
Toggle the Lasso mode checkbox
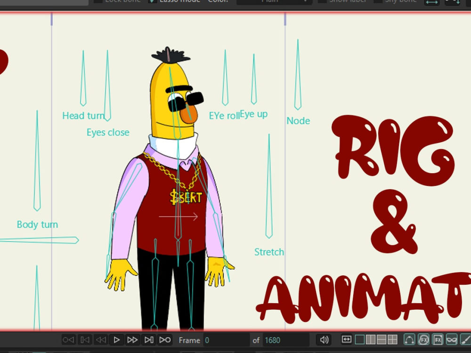152,1
